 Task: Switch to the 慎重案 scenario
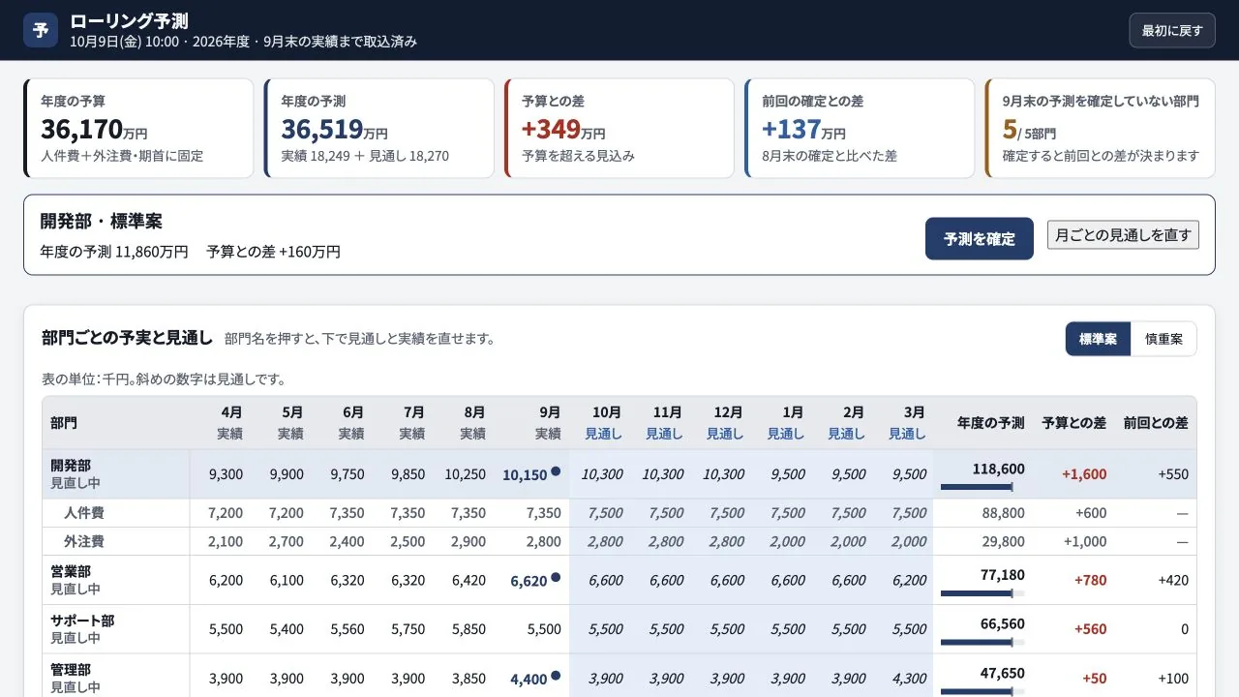1163,339
